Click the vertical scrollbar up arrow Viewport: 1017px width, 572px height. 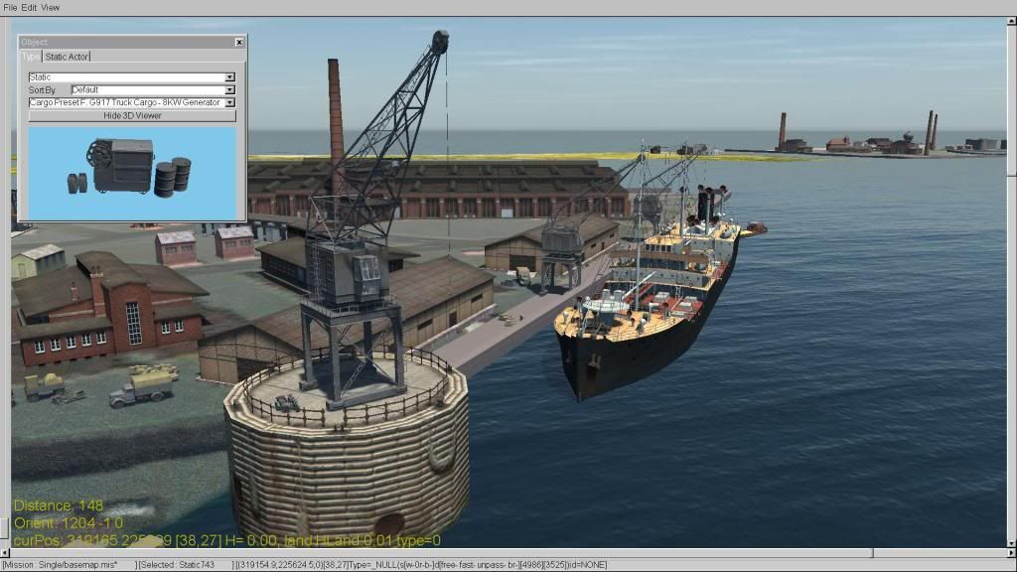click(x=1011, y=22)
